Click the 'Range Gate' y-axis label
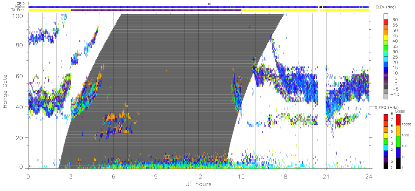The height and width of the screenshot is (191, 415). (x=5, y=91)
